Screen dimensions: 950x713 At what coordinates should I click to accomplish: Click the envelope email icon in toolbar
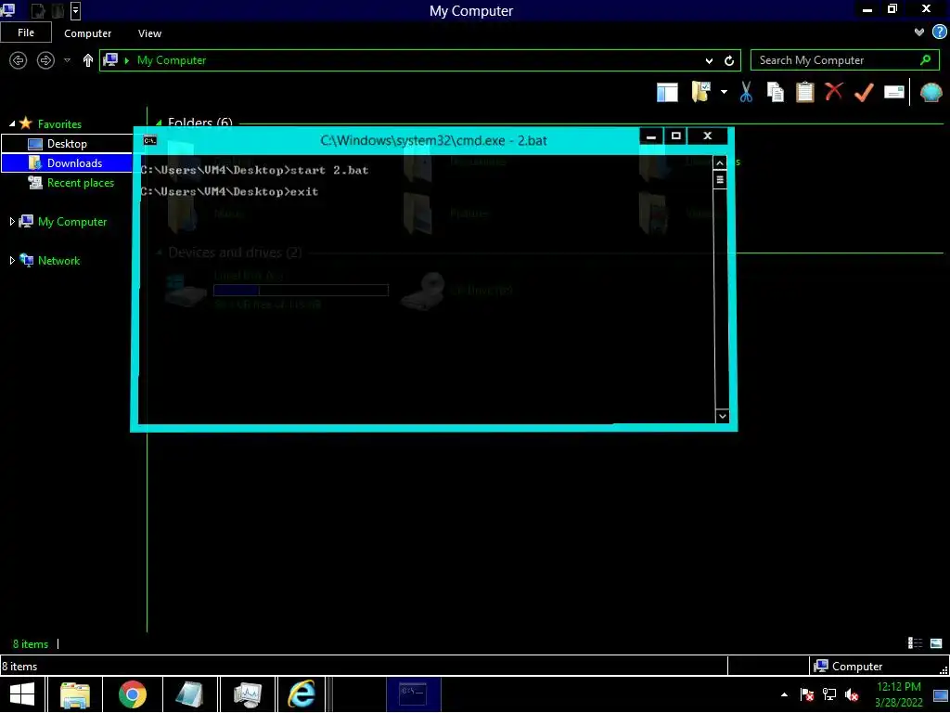click(x=893, y=92)
